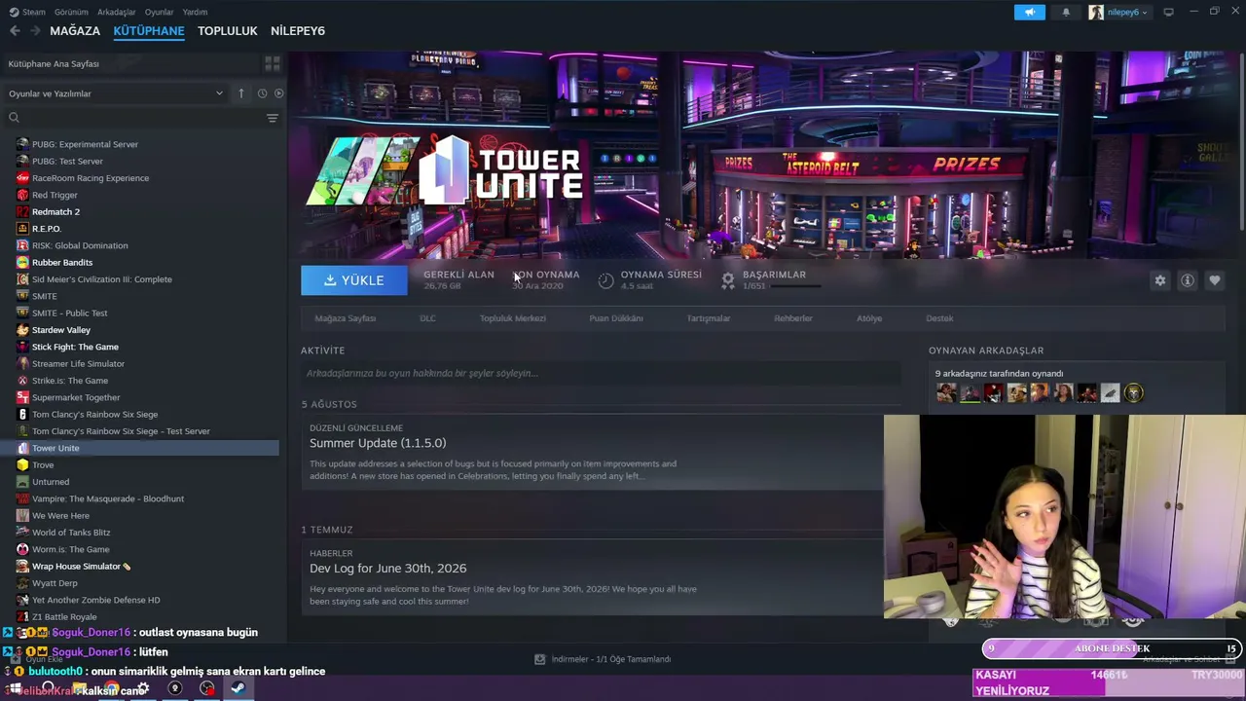Open the Yardım menu
The width and height of the screenshot is (1246, 701).
(x=195, y=12)
